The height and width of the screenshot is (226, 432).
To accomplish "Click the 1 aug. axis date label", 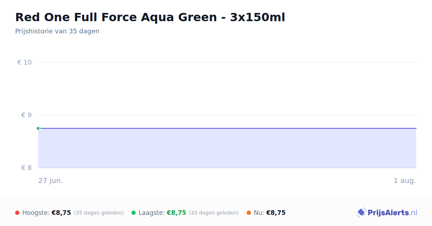I will click(405, 180).
